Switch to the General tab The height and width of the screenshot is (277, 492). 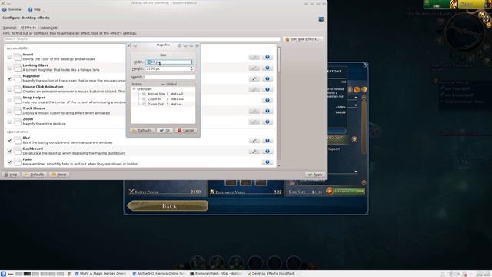(9, 28)
